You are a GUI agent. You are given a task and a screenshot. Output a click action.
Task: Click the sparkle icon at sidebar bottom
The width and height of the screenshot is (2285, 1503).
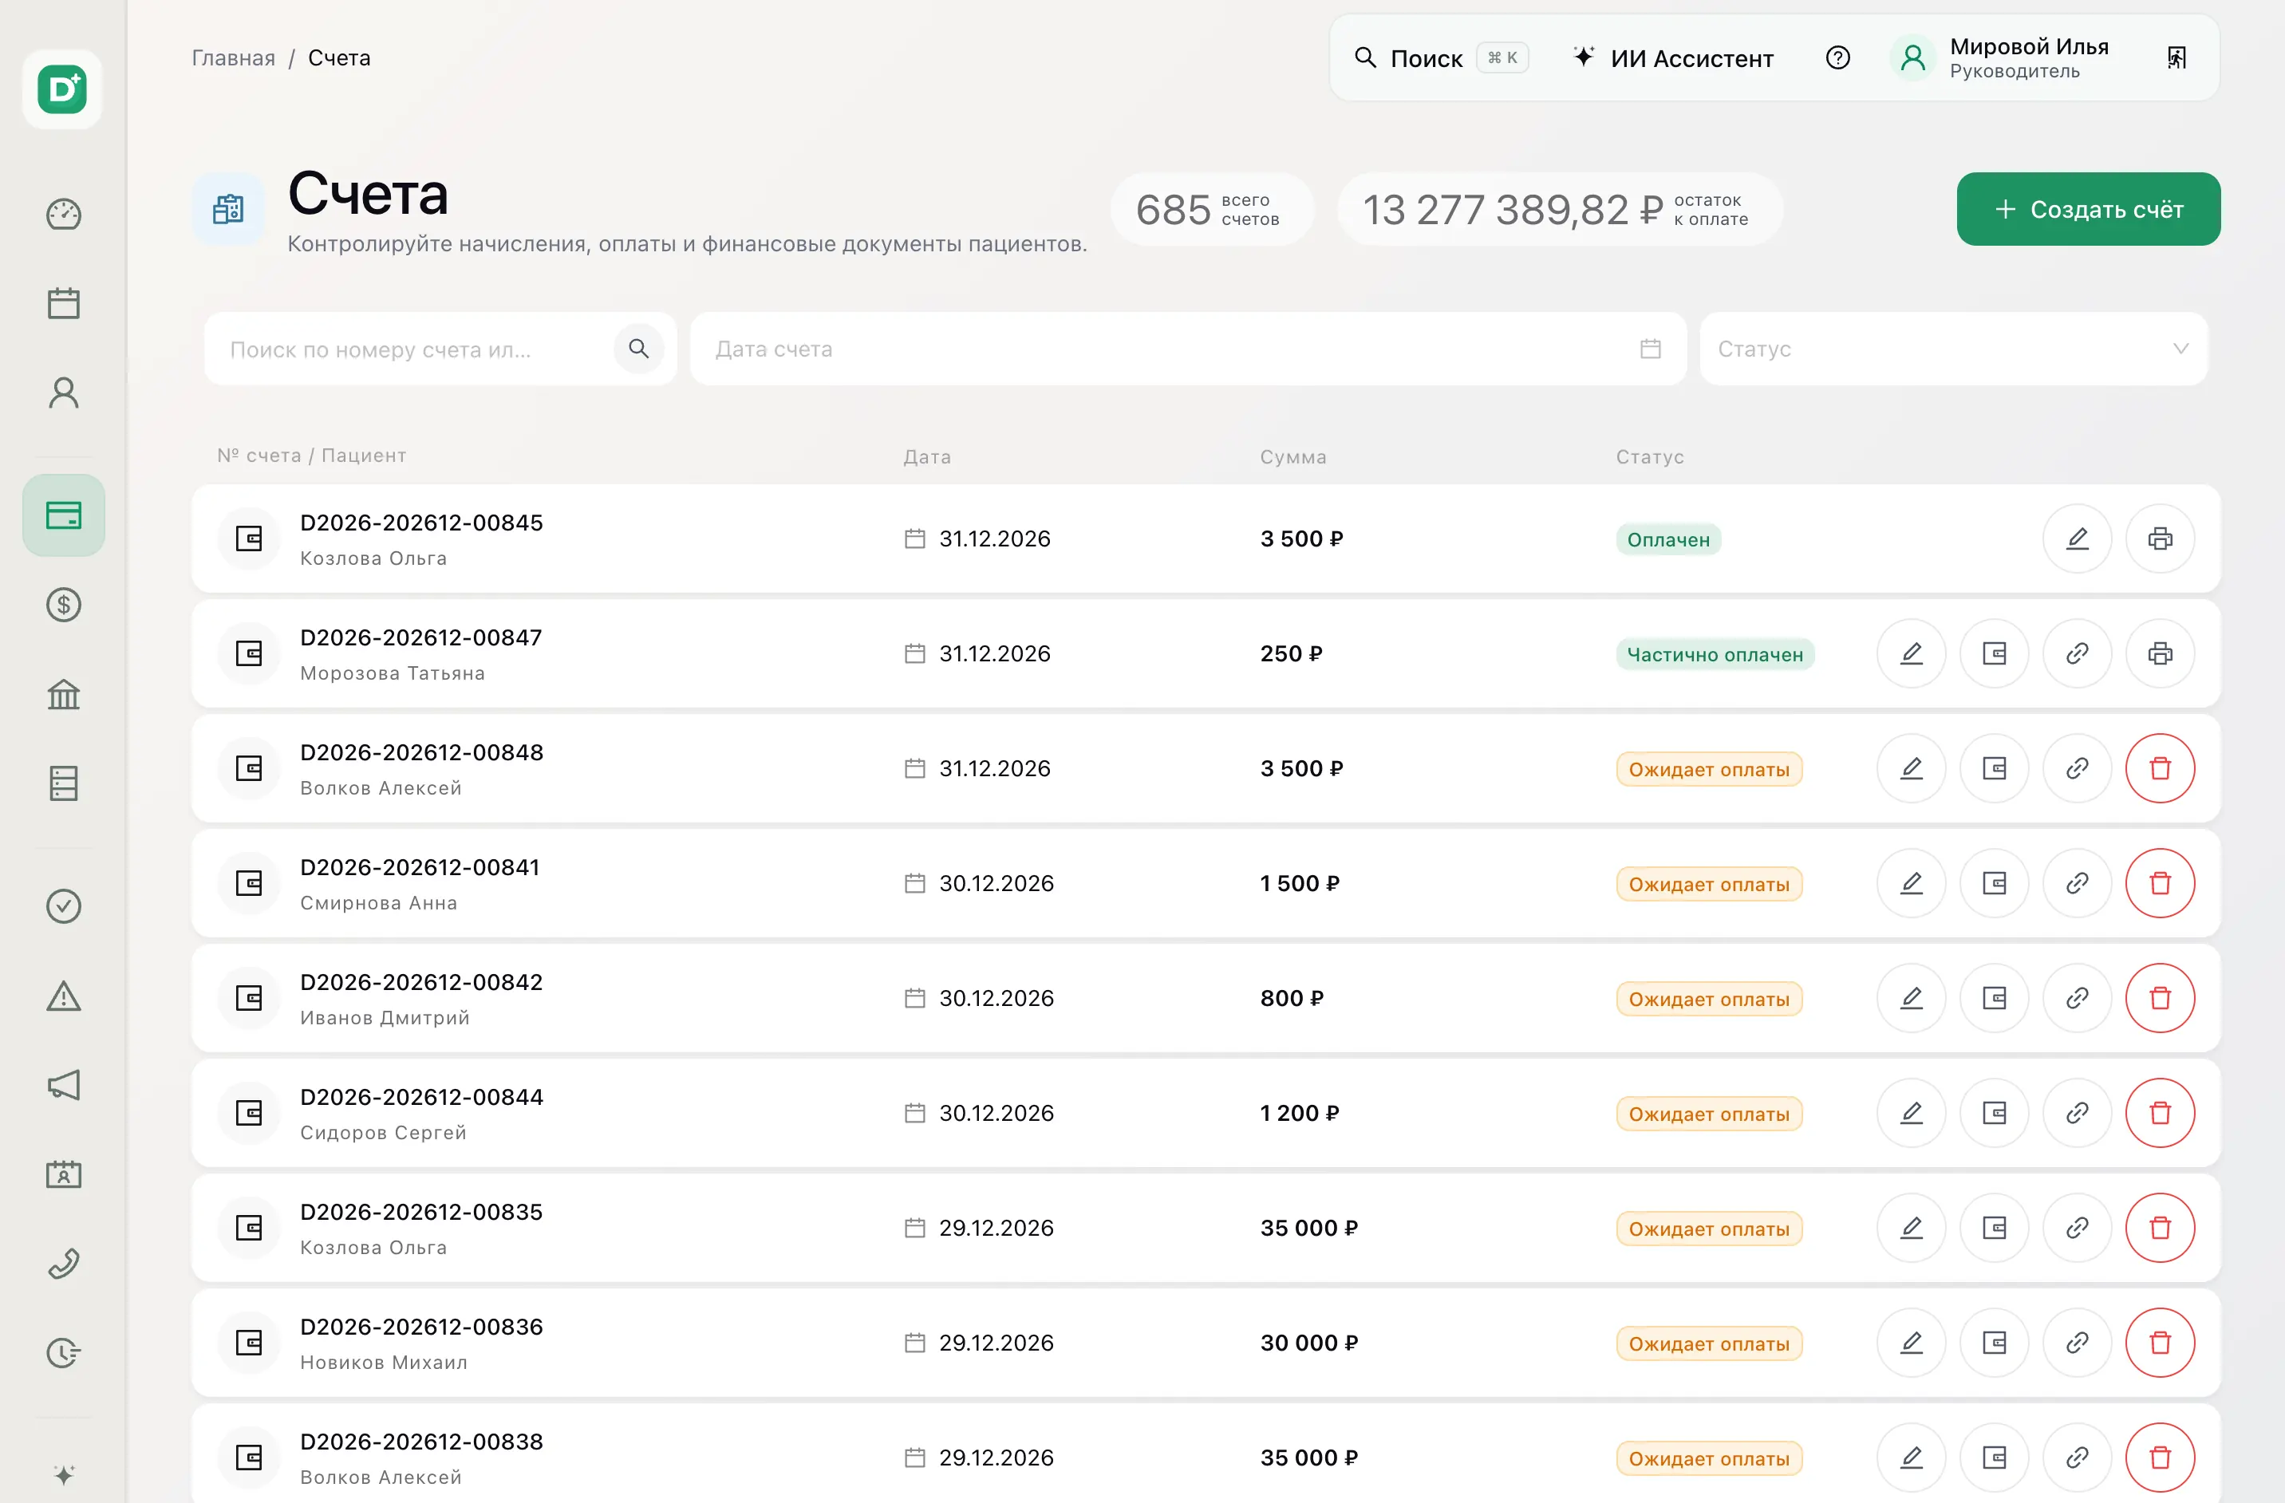pos(63,1475)
